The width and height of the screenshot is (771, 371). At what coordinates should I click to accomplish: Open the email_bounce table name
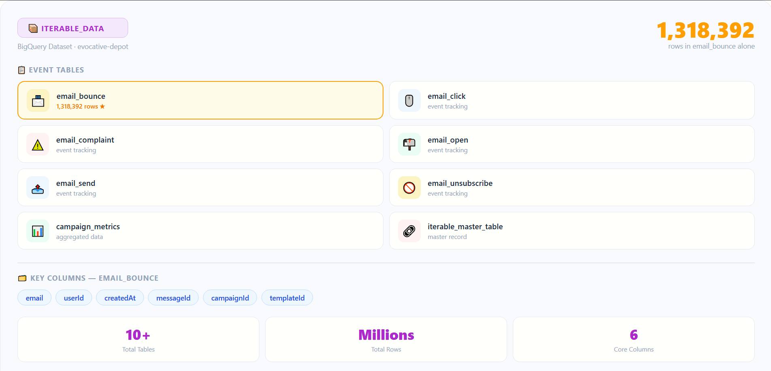point(81,96)
